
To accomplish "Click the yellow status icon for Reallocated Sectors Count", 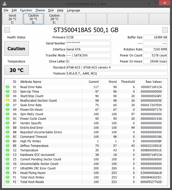I will pyautogui.click(x=7, y=100).
